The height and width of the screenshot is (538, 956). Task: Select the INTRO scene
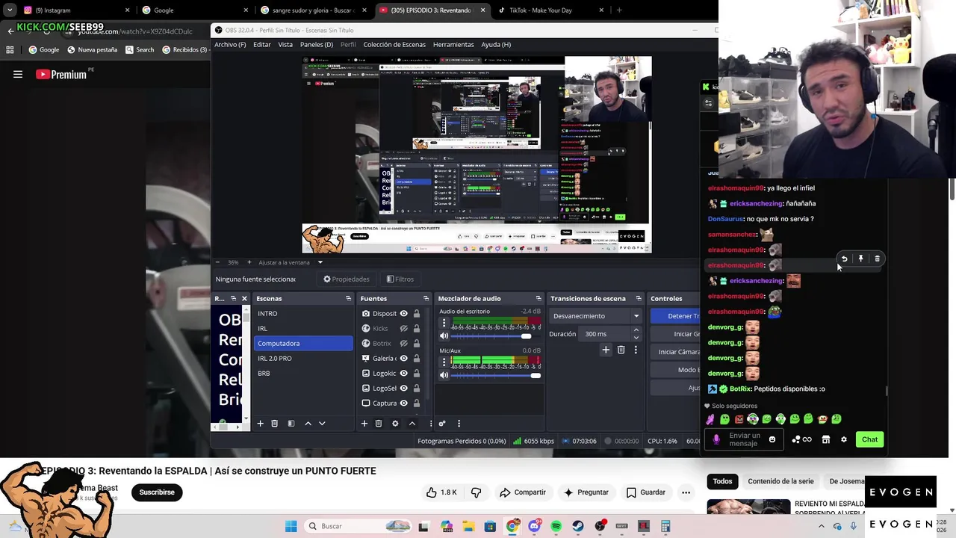303,314
